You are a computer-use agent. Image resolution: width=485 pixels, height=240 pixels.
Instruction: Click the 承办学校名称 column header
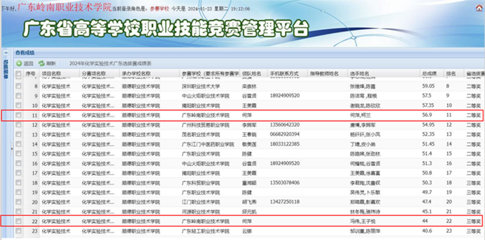pyautogui.click(x=149, y=74)
